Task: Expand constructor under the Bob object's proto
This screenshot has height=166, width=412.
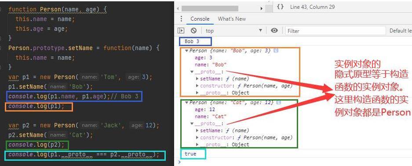Action: (x=197, y=86)
